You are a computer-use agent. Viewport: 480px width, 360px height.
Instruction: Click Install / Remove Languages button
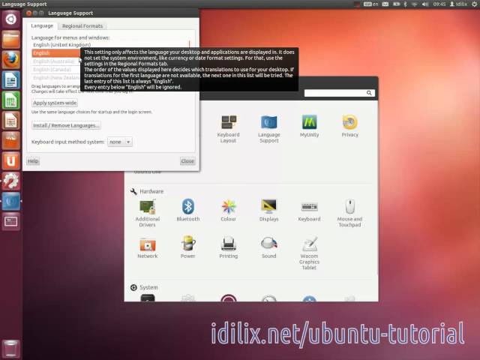click(66, 125)
